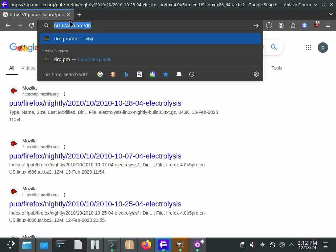Open the Tools search filter

pyautogui.click(x=277, y=68)
